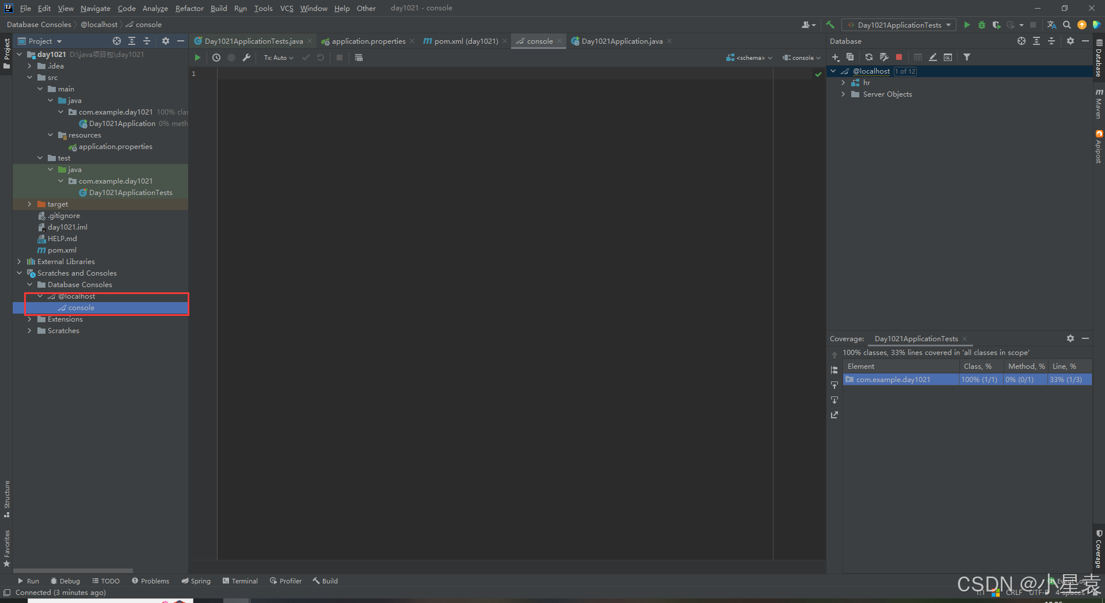This screenshot has width=1105, height=603.
Task: Expand the Server Objects tree node
Action: pos(843,94)
